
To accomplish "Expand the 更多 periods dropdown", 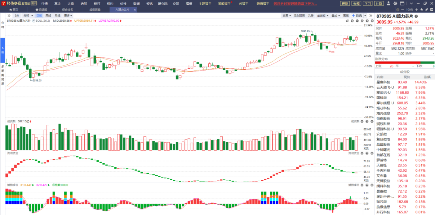I will click(x=68, y=15).
